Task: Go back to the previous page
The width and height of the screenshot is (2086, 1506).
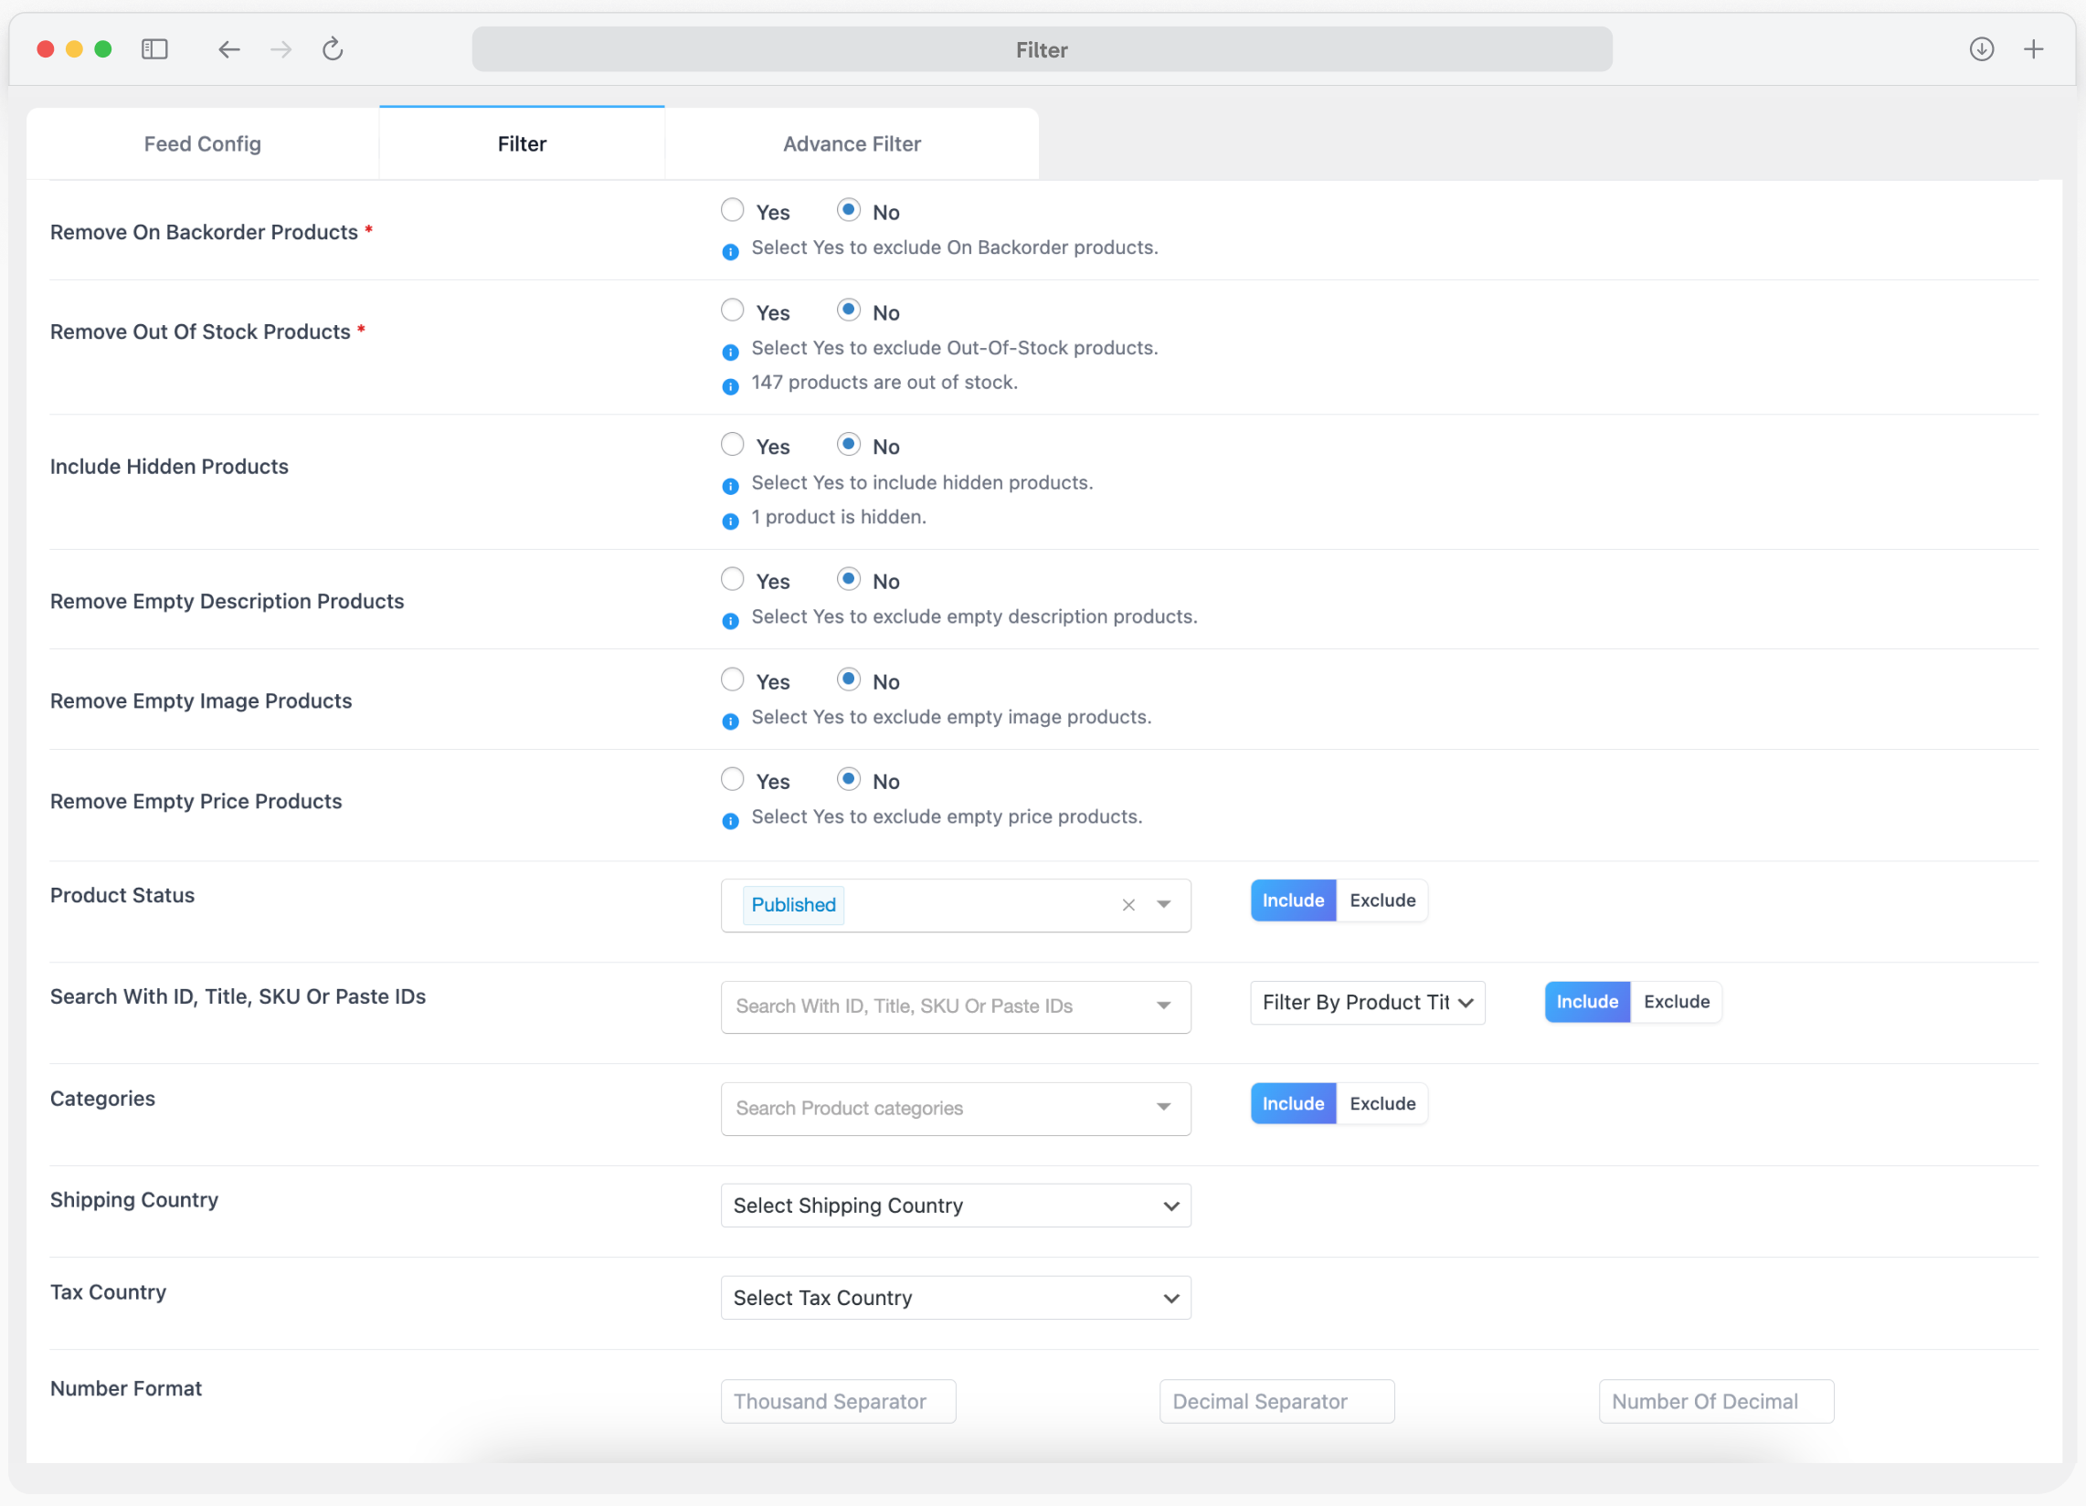Action: pyautogui.click(x=228, y=49)
